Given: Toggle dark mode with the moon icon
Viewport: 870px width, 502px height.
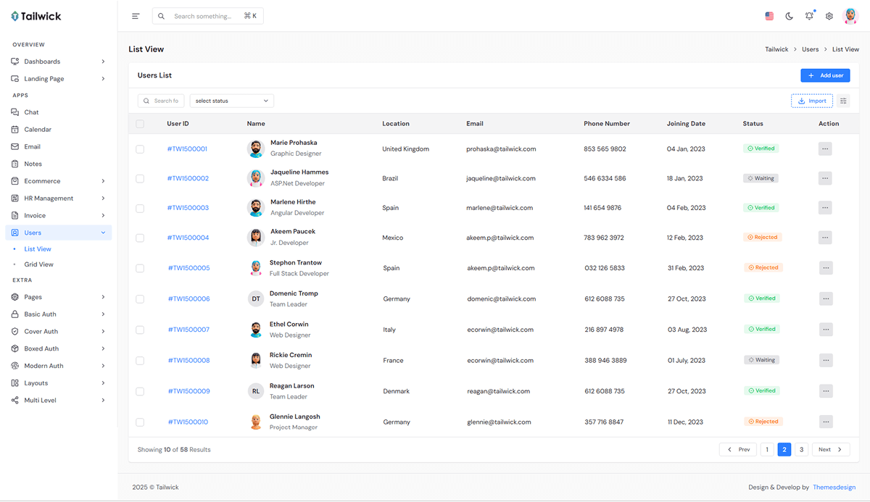Looking at the screenshot, I should tap(790, 16).
